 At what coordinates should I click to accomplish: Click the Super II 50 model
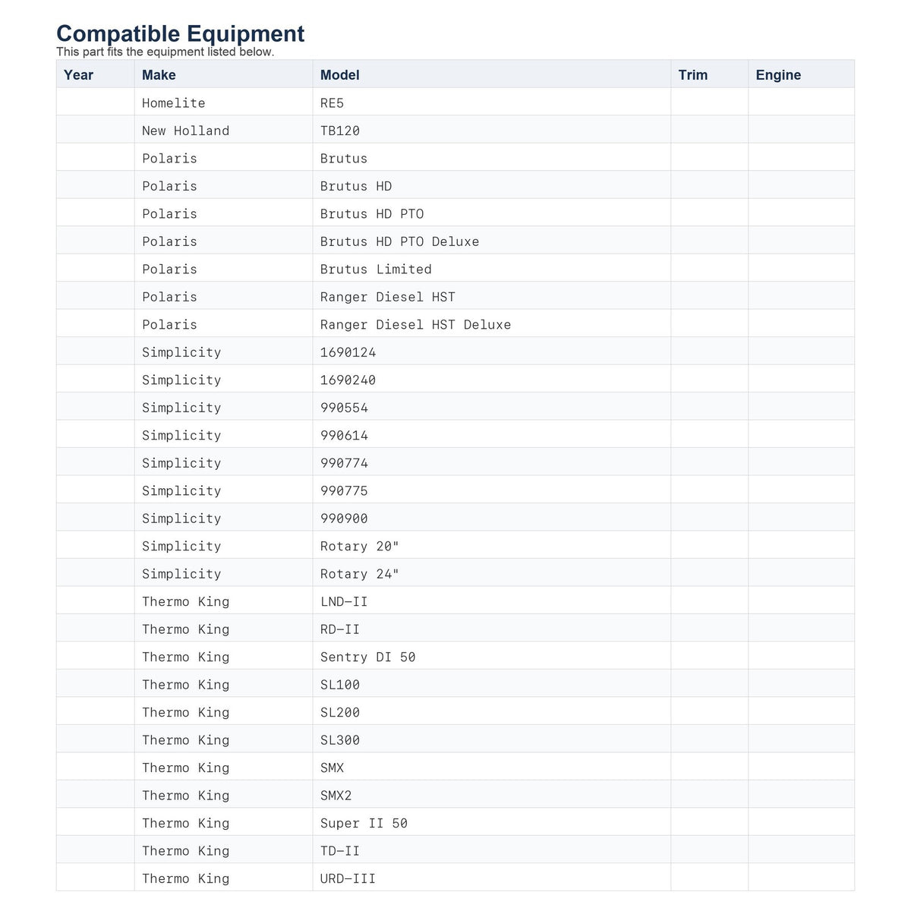(x=364, y=824)
